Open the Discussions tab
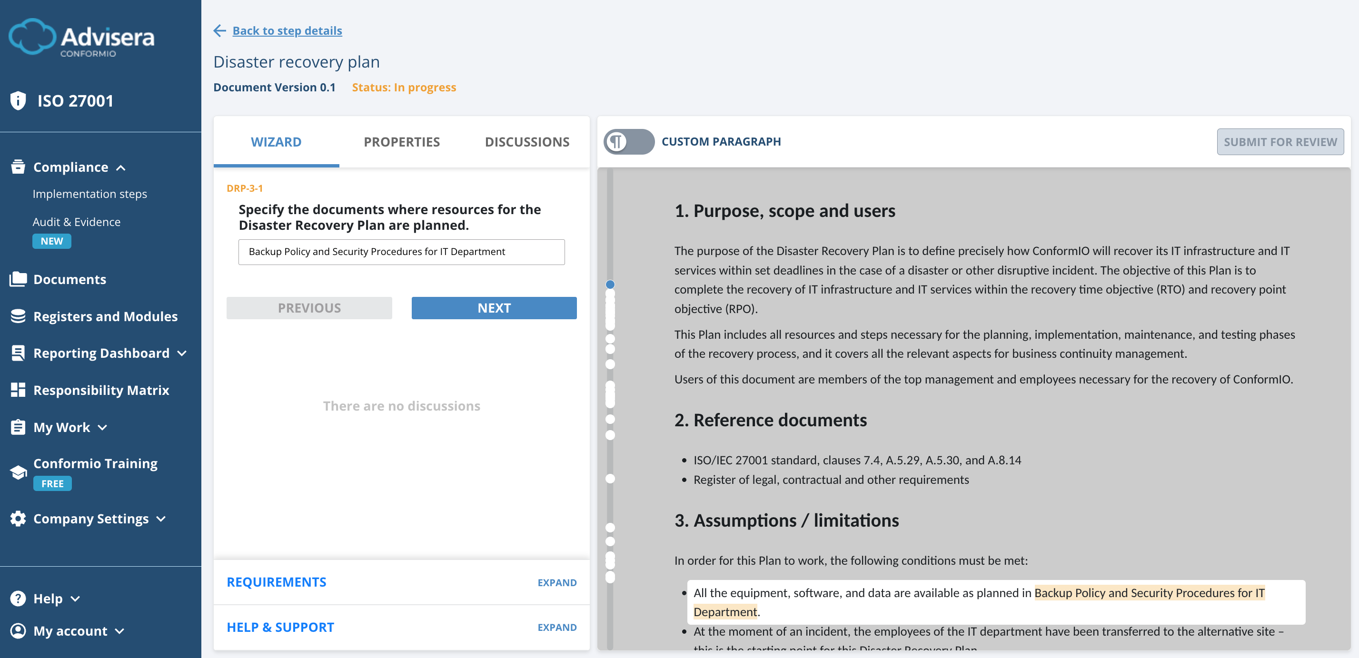The image size is (1359, 658). 526,141
